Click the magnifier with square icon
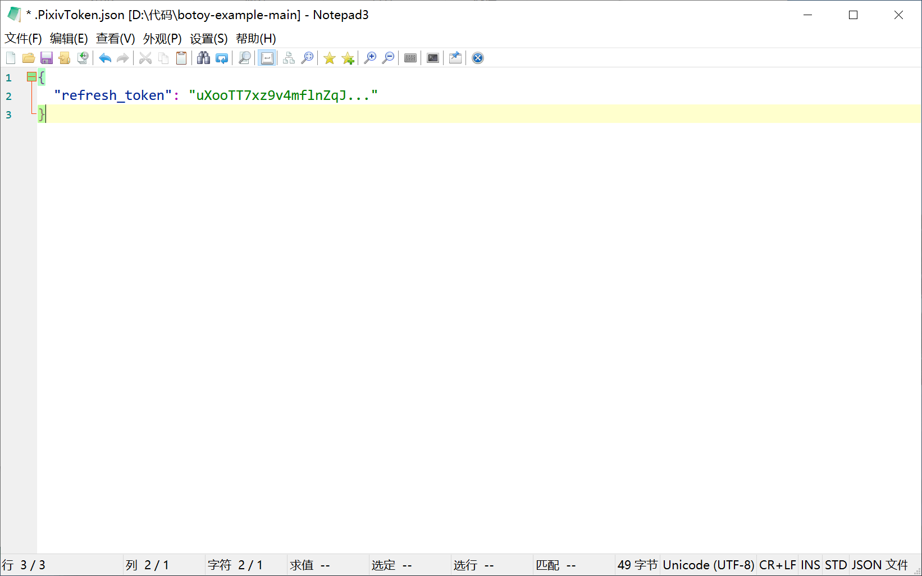The width and height of the screenshot is (922, 576). (x=307, y=58)
